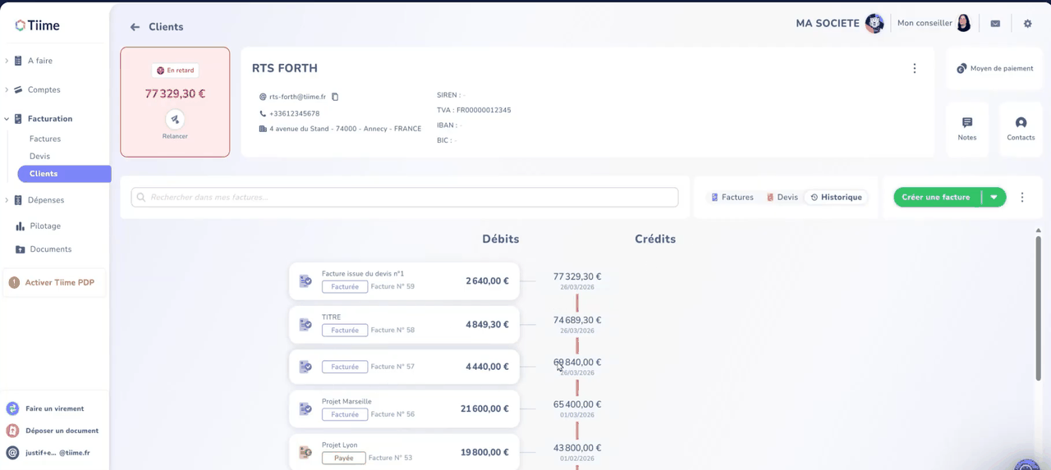The height and width of the screenshot is (470, 1051).
Task: Click the Facturée badge on Facture N° 59
Action: click(345, 287)
